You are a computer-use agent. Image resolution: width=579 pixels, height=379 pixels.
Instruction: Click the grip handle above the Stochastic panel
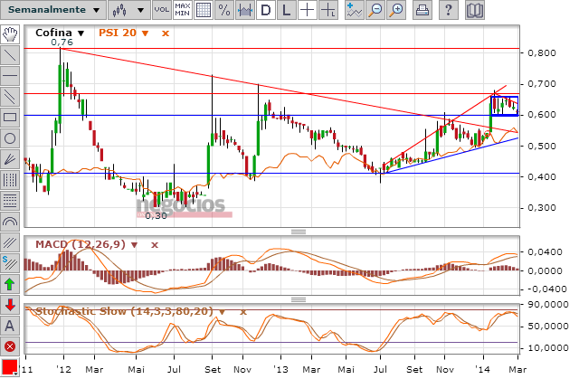(x=299, y=299)
